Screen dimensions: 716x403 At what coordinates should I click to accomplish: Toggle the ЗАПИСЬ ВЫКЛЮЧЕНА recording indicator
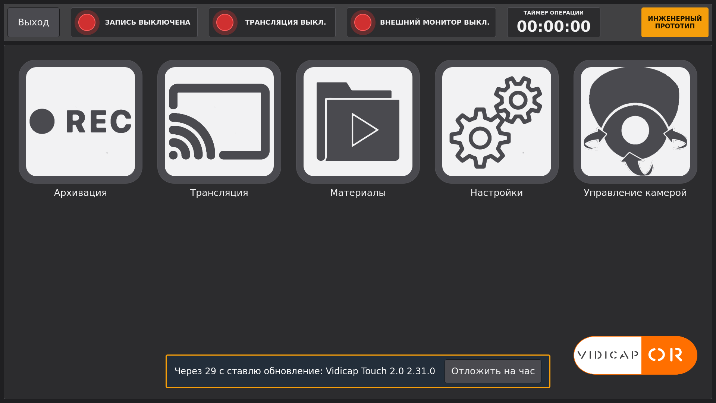pos(134,22)
